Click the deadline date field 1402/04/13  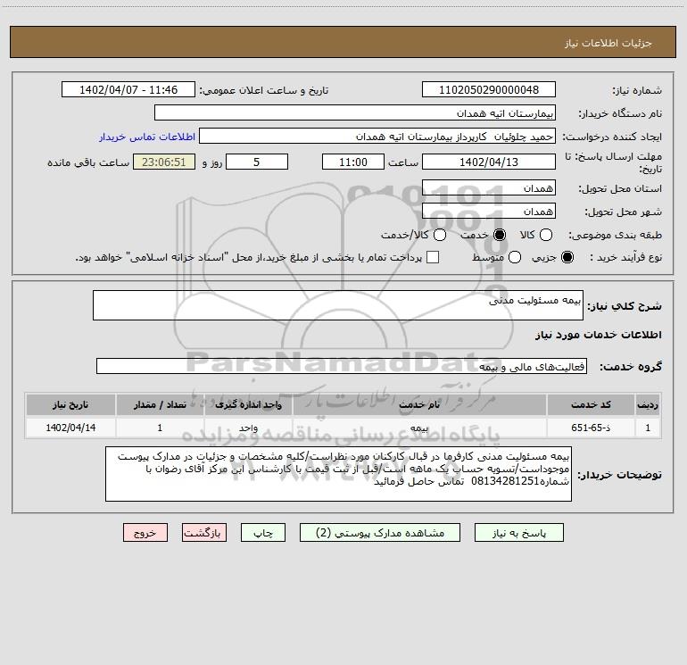click(489, 162)
